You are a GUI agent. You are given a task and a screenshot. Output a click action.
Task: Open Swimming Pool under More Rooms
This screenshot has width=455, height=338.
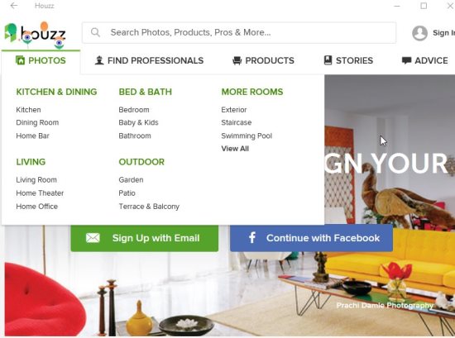(x=247, y=136)
